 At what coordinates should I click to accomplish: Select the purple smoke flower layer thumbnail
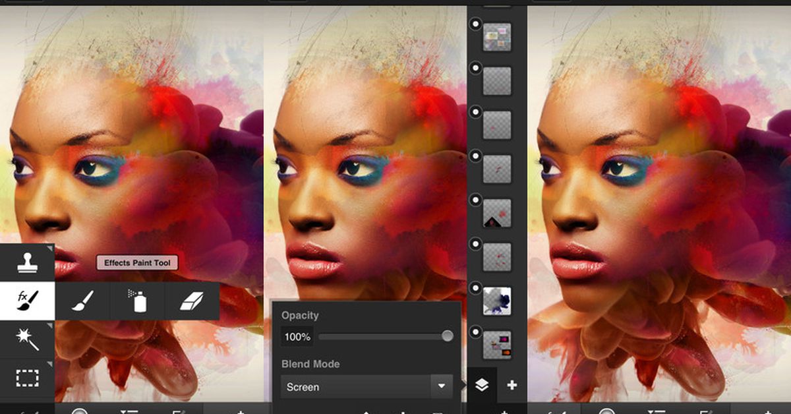[497, 301]
